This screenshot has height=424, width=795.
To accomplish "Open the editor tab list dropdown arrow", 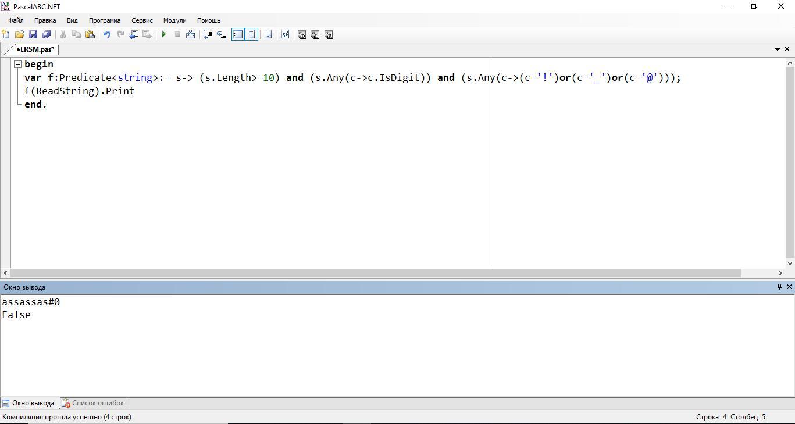I will point(778,49).
